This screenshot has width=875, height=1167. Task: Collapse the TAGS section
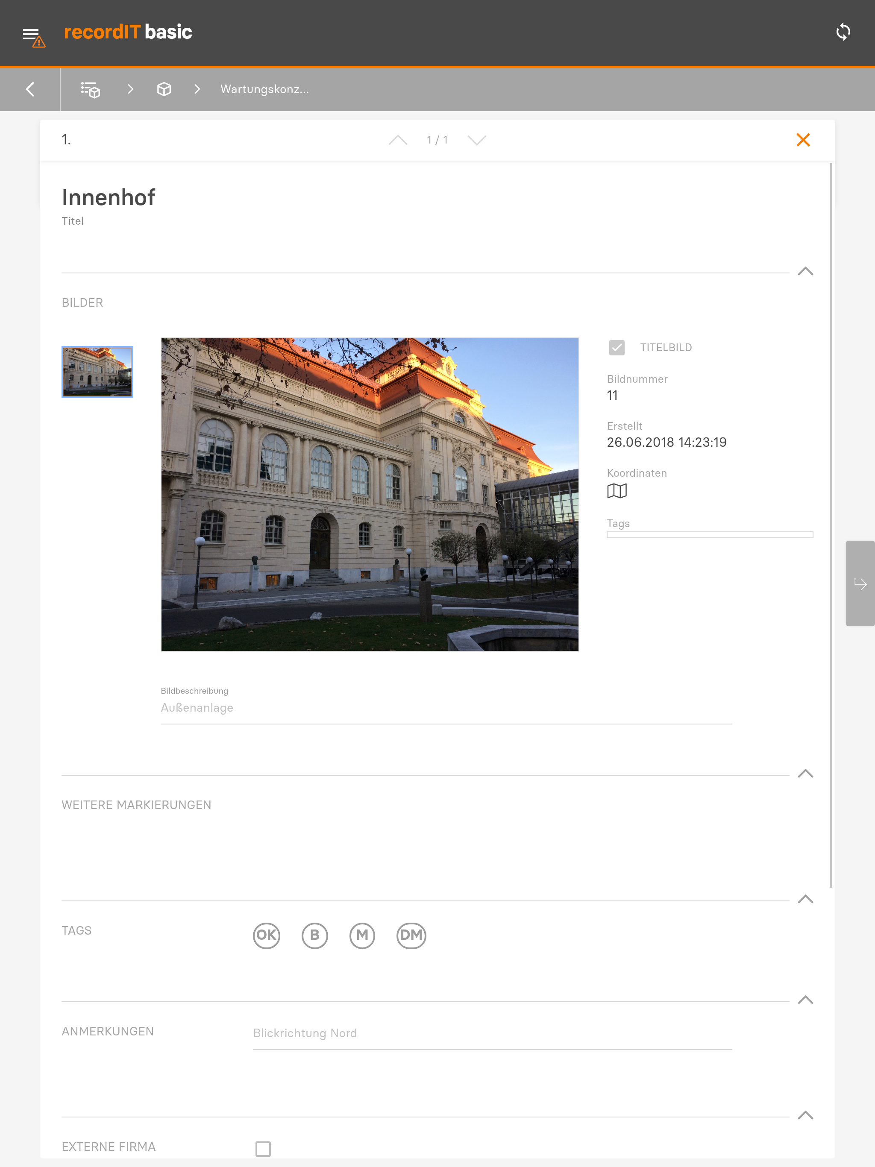pos(805,899)
